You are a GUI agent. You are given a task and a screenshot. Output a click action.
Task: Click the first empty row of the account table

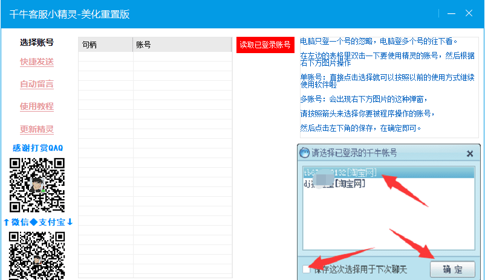click(155, 57)
